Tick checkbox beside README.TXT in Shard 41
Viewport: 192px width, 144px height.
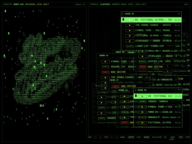click(x=99, y=66)
